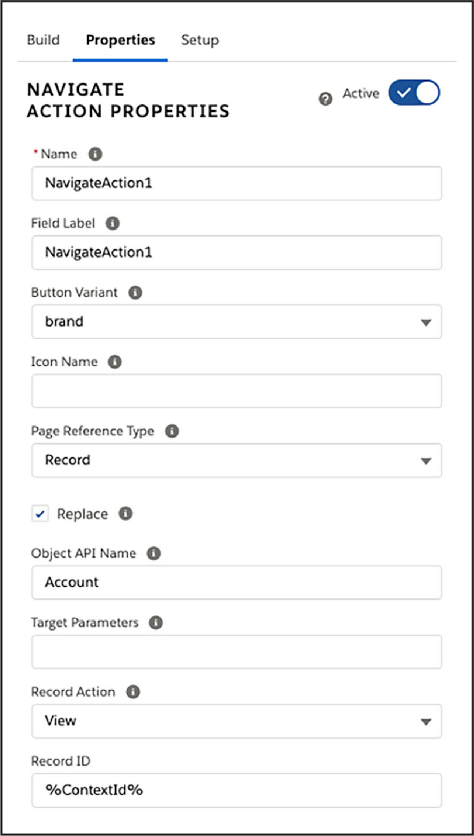Click the Record Action info icon

click(x=133, y=691)
